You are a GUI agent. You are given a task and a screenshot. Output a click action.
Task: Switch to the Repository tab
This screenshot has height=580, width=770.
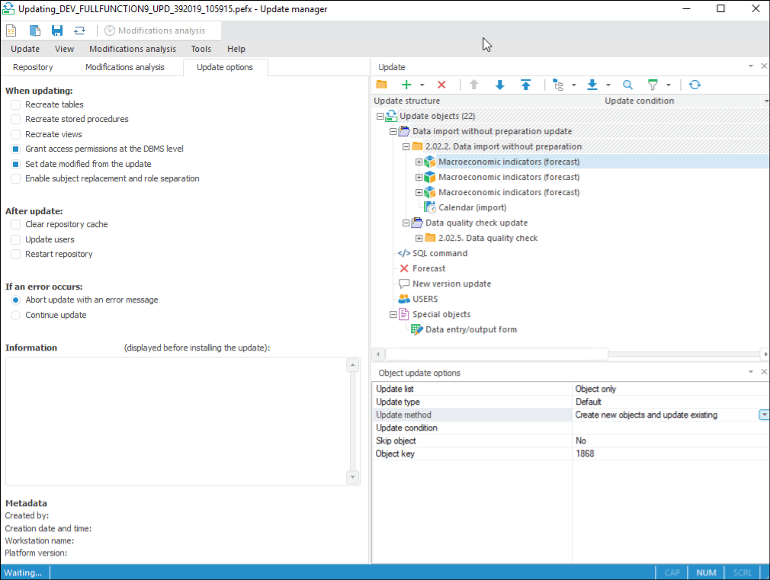pyautogui.click(x=33, y=67)
